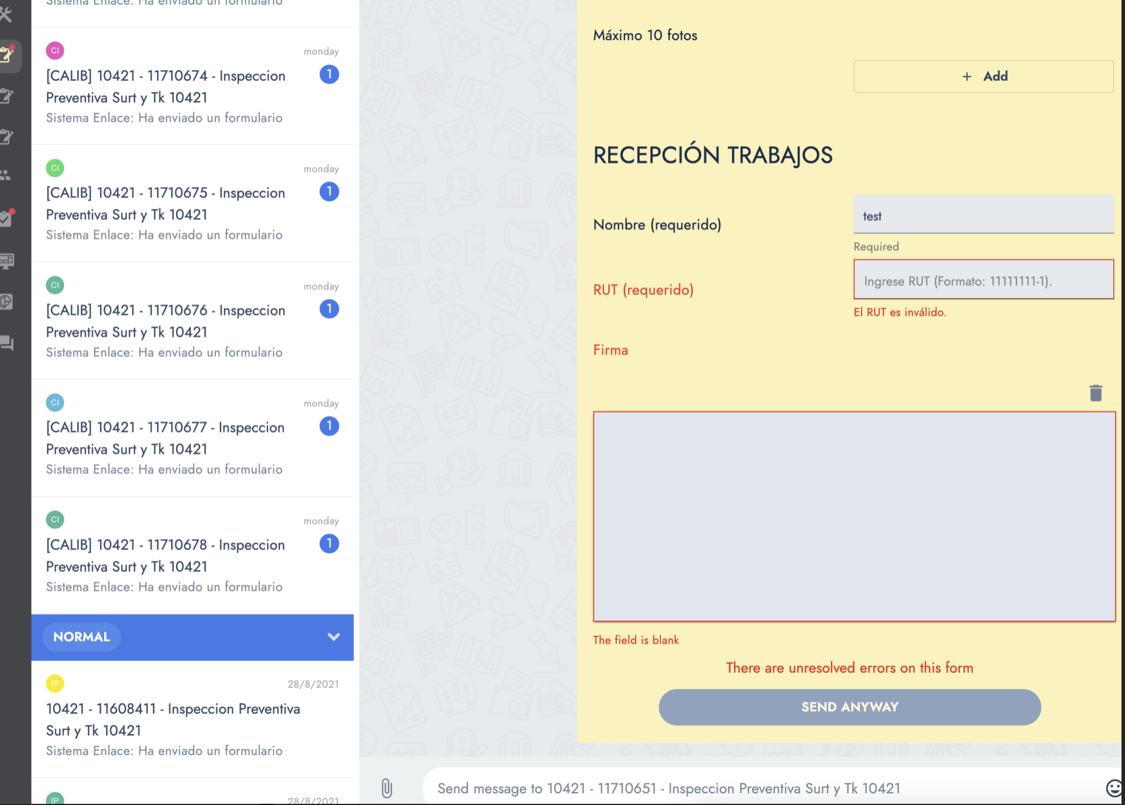Open the emoji picker in message bar
Viewport: 1125px width, 805px height.
tap(1113, 787)
